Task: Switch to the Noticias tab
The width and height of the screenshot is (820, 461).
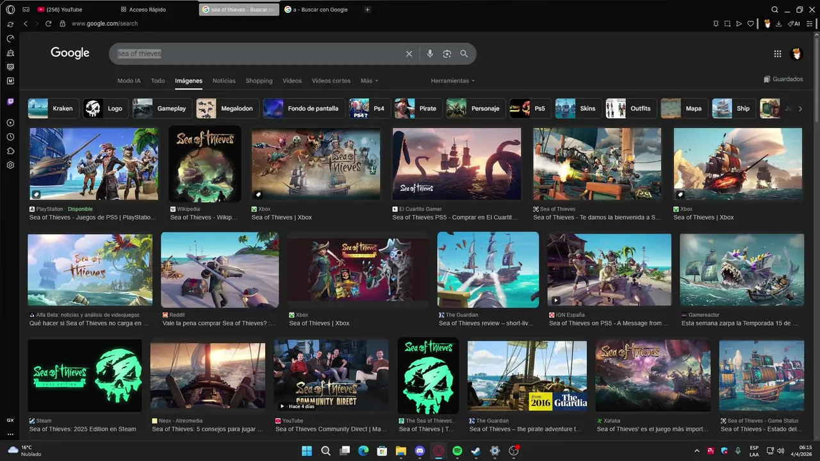Action: pos(224,81)
